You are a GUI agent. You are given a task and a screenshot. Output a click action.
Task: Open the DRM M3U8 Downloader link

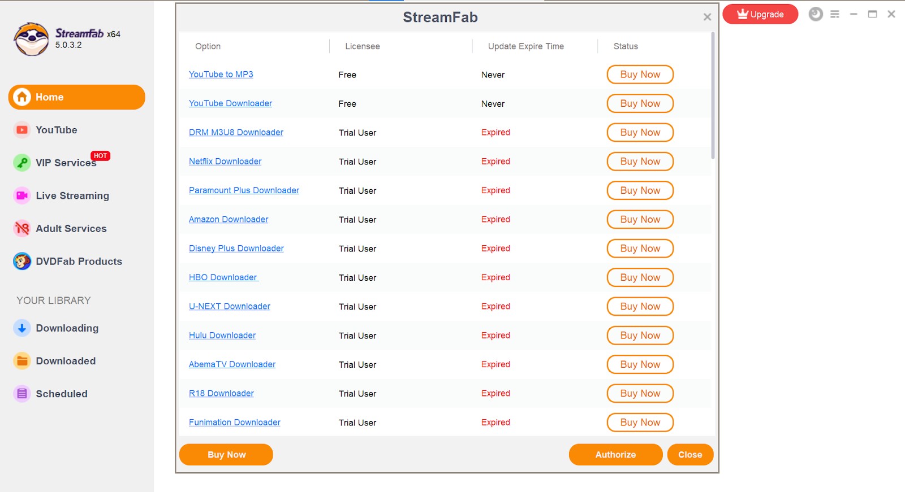pyautogui.click(x=236, y=132)
